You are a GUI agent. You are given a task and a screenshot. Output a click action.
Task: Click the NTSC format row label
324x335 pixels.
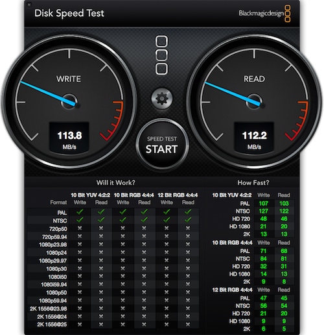60,221
